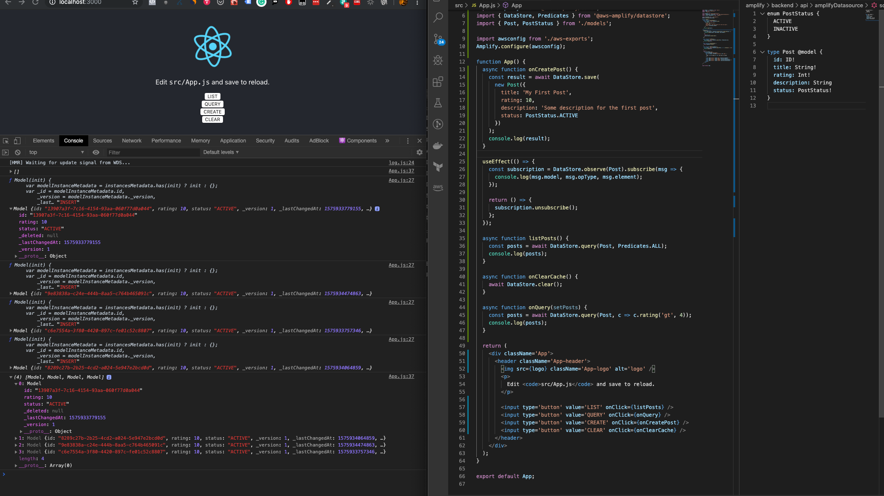This screenshot has width=884, height=496.
Task: Collapse the (4) [Model, Model...] array
Action: [x=11, y=377]
